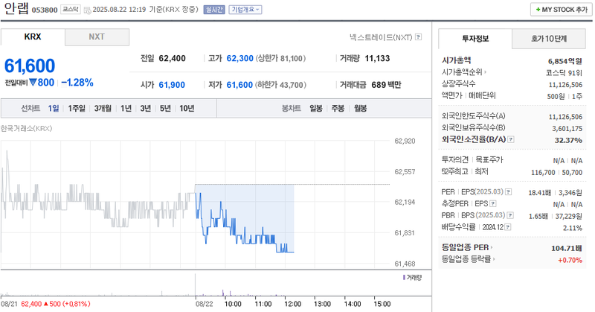Click the 동일업종 PER value 104.71배

[x=567, y=248]
